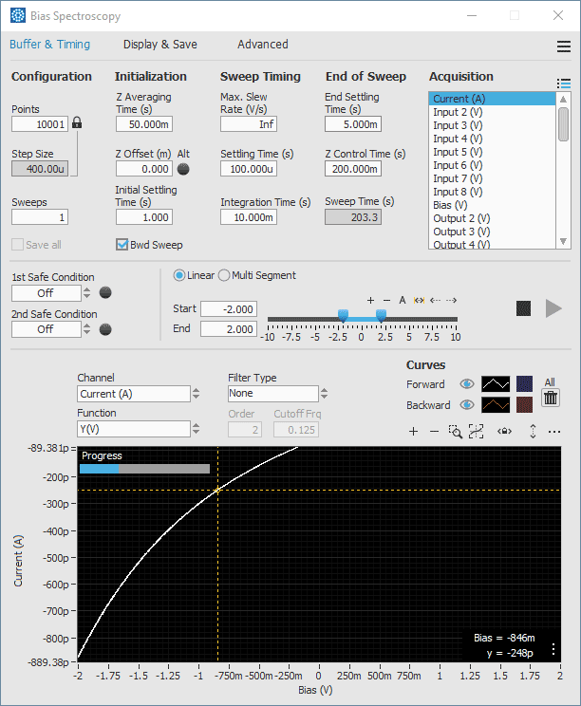Change 1st Safe Condition stepper arrows
The width and height of the screenshot is (581, 706).
tap(86, 293)
